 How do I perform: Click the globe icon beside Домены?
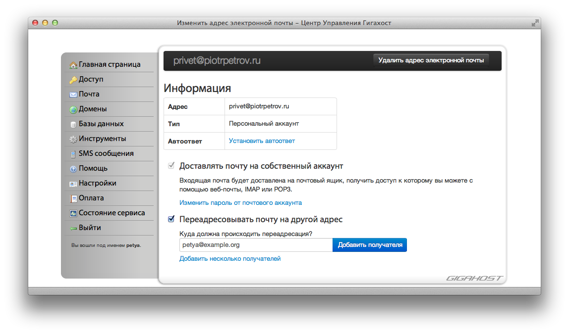(x=73, y=109)
